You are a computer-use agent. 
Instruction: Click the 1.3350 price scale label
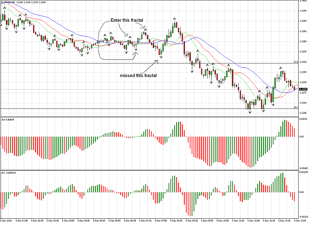pyautogui.click(x=303, y=42)
